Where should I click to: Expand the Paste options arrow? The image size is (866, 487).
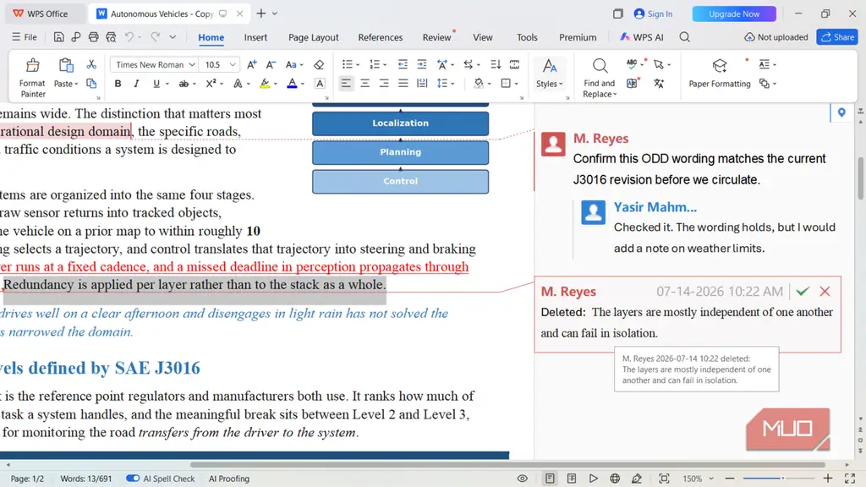tap(76, 84)
